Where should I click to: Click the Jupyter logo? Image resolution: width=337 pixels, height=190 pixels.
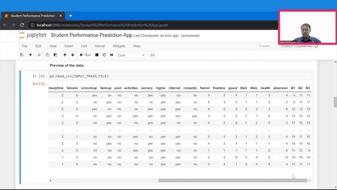(x=33, y=35)
